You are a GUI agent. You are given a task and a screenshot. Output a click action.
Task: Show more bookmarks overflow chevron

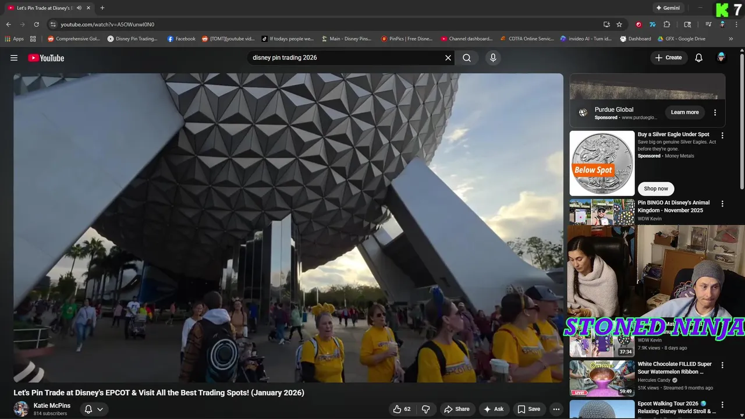(x=731, y=39)
